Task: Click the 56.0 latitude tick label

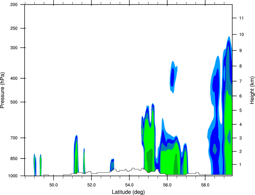Action: coord(167,185)
